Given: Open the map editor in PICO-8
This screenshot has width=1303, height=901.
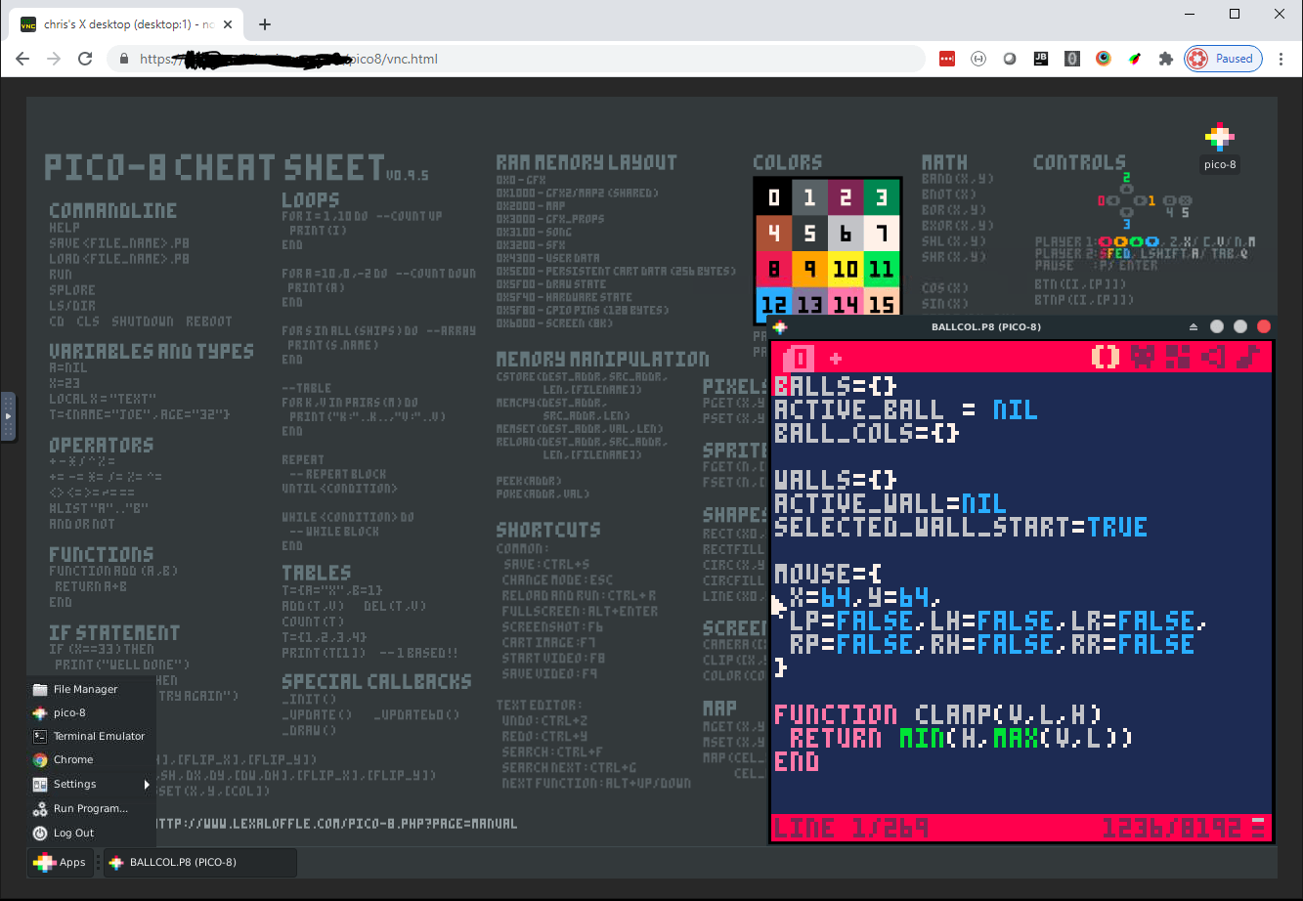Looking at the screenshot, I should coord(1178,357).
